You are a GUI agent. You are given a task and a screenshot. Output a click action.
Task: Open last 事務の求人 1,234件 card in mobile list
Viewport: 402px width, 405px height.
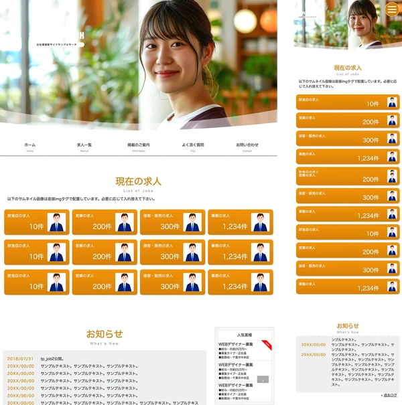pos(348,287)
